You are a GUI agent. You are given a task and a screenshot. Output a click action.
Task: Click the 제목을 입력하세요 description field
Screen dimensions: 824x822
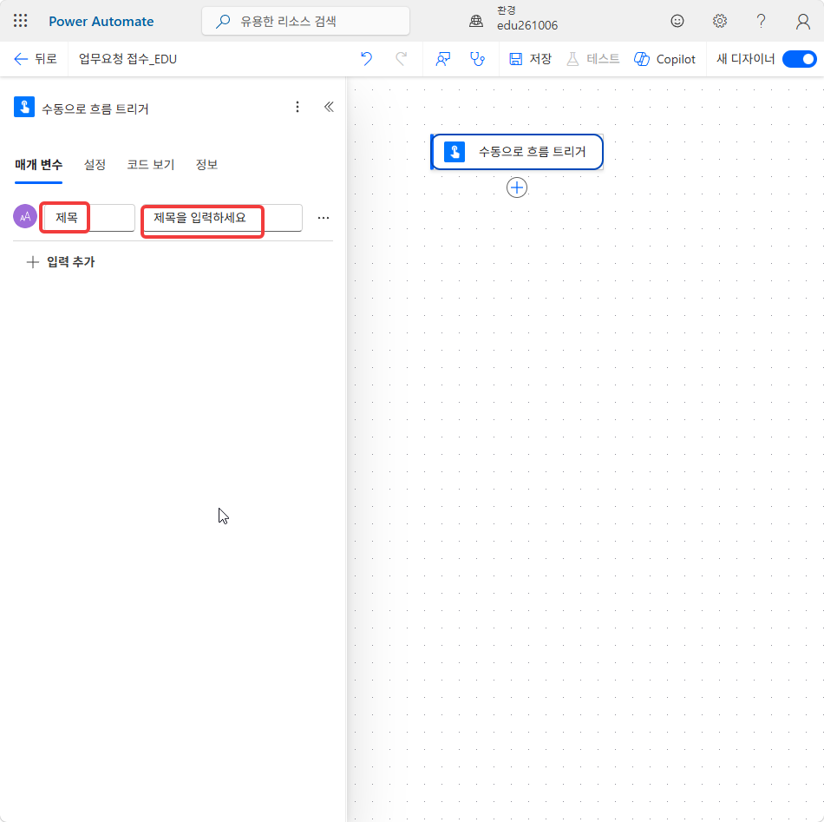coord(222,218)
